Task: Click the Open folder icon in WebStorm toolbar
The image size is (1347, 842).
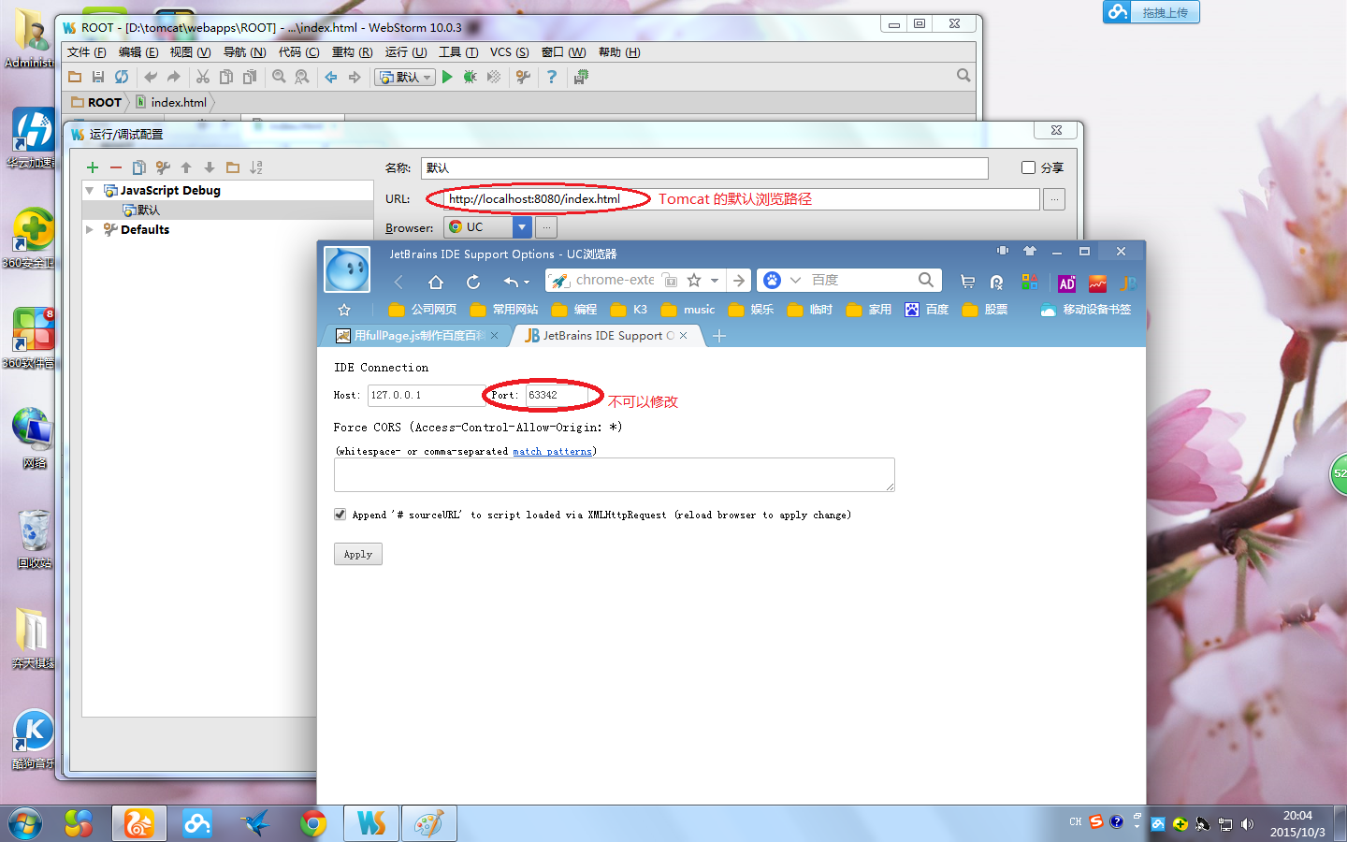Action: pos(75,77)
